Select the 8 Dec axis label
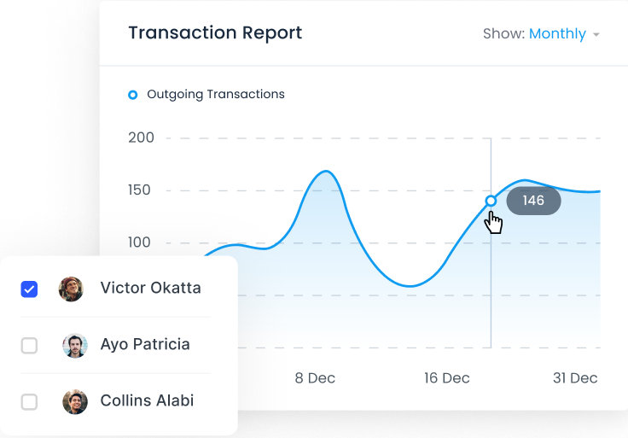 (x=315, y=378)
